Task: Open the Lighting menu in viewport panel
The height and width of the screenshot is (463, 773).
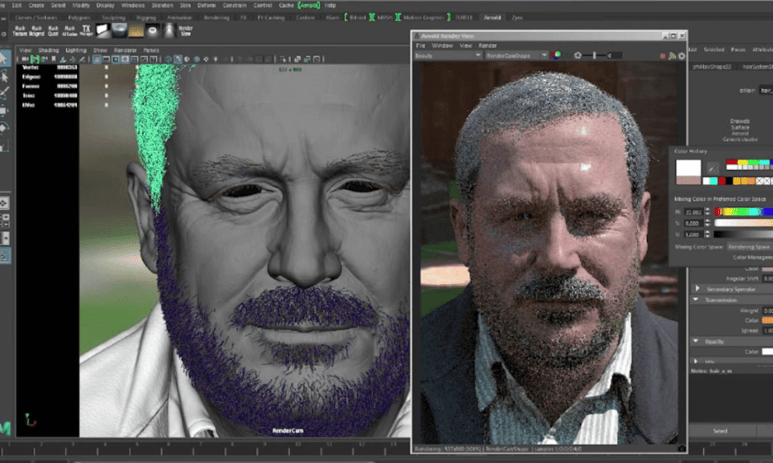Action: coord(76,50)
